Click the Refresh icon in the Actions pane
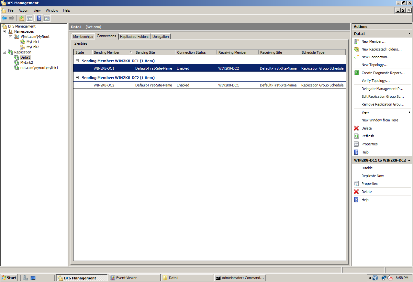 (356, 136)
